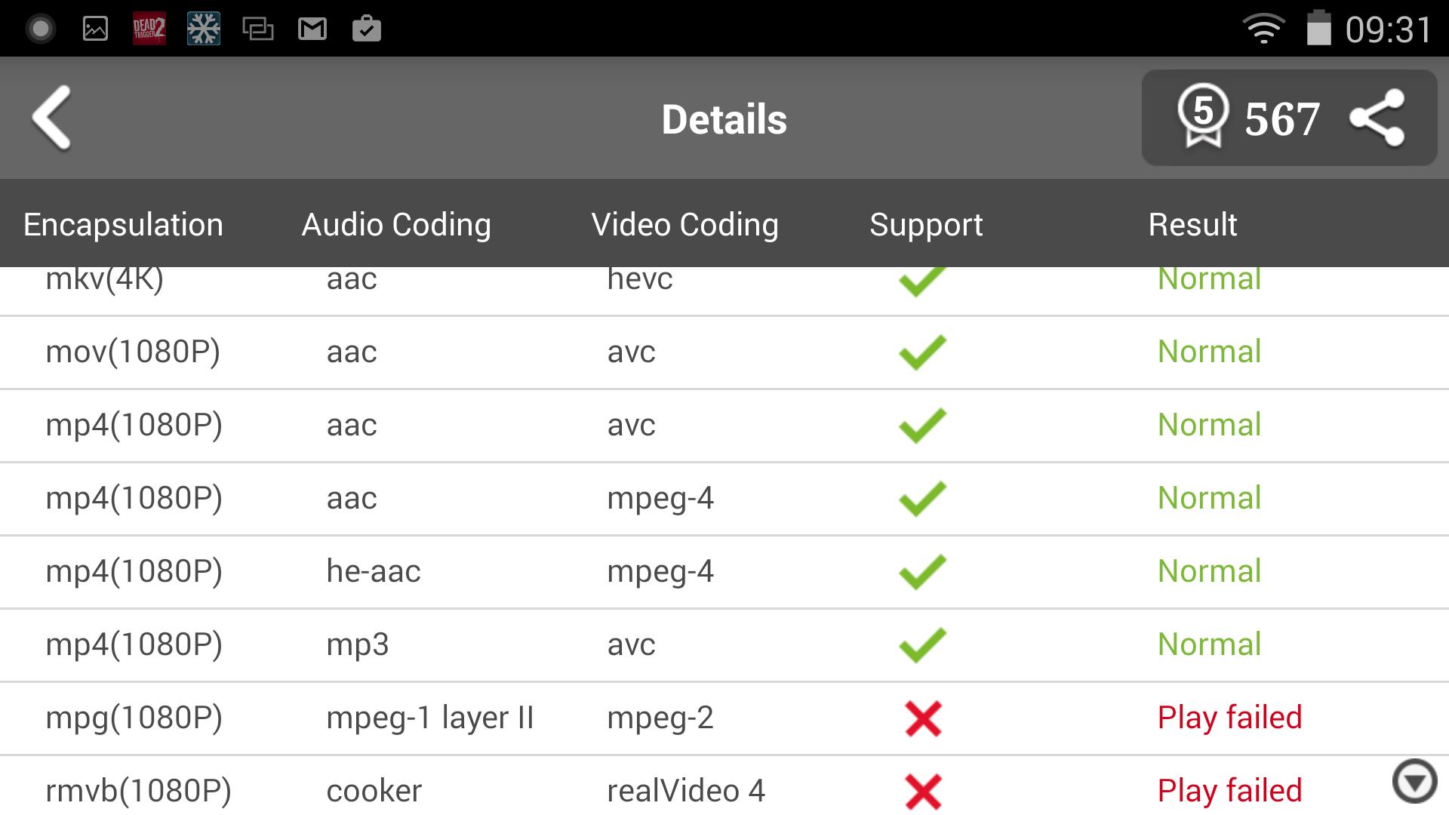Select the Audio Coding column header

[396, 225]
